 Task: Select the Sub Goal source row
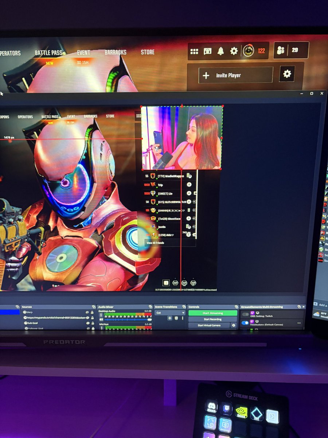[58, 323]
